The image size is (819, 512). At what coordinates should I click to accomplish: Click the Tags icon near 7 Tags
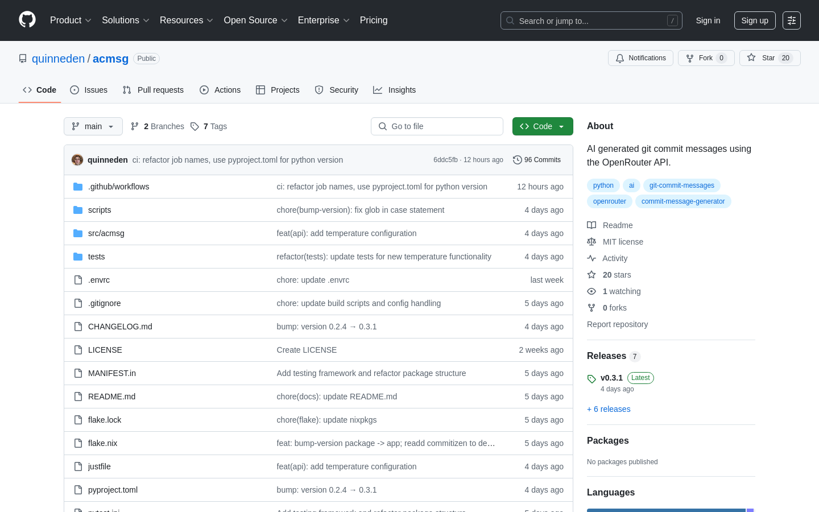[195, 126]
